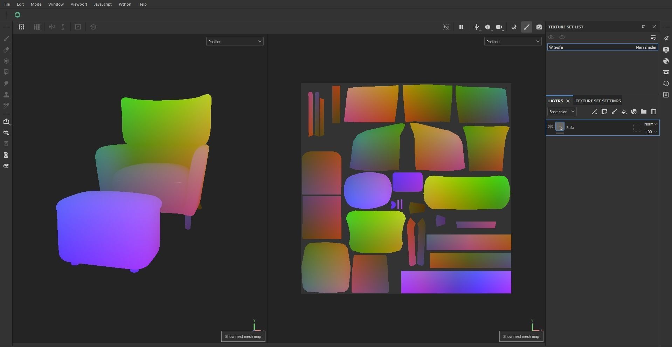The height and width of the screenshot is (347, 672).
Task: Click the green circular plugin icon
Action: (18, 15)
